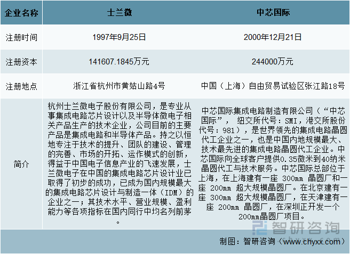Select address 浙江省杭州市黄姑山路4号
This screenshot has width=350, height=254.
click(119, 86)
